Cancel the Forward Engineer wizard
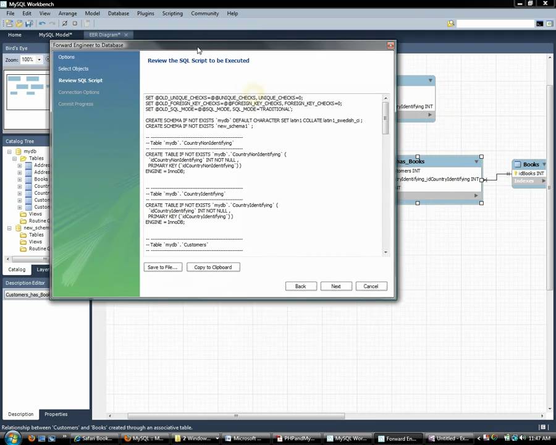 tap(371, 286)
